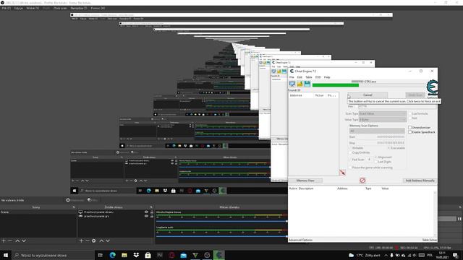Move scene down arrow in Sceny panel
Screen dimensions: 463x260
click(24, 240)
